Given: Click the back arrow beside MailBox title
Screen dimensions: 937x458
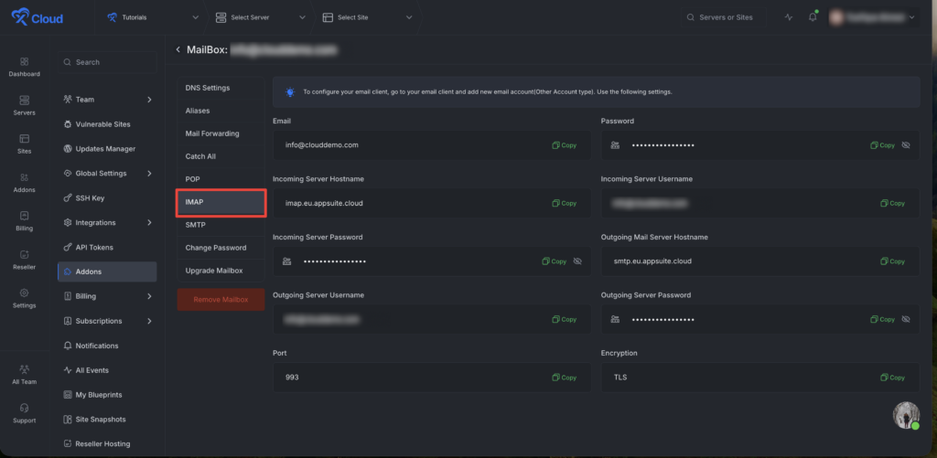Looking at the screenshot, I should [x=178, y=49].
